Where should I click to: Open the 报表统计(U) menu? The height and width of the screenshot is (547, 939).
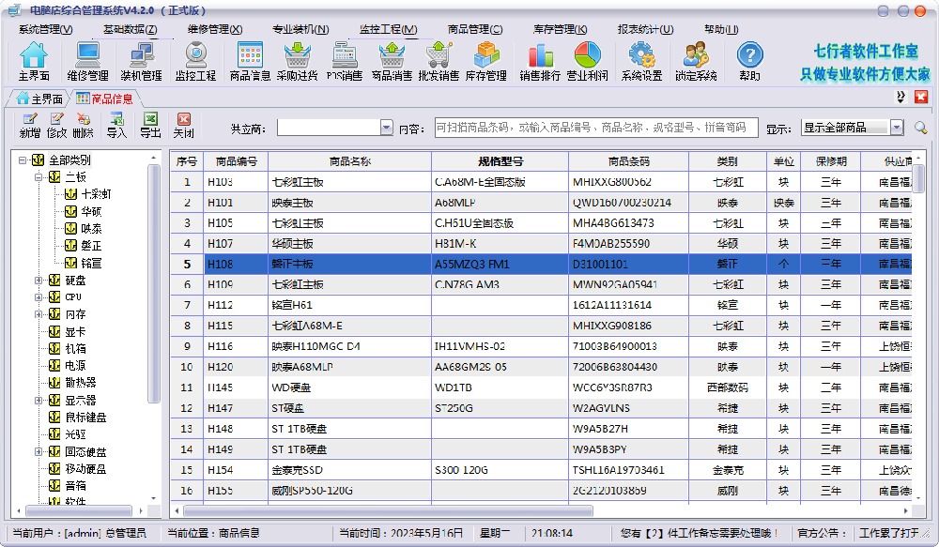pyautogui.click(x=646, y=29)
